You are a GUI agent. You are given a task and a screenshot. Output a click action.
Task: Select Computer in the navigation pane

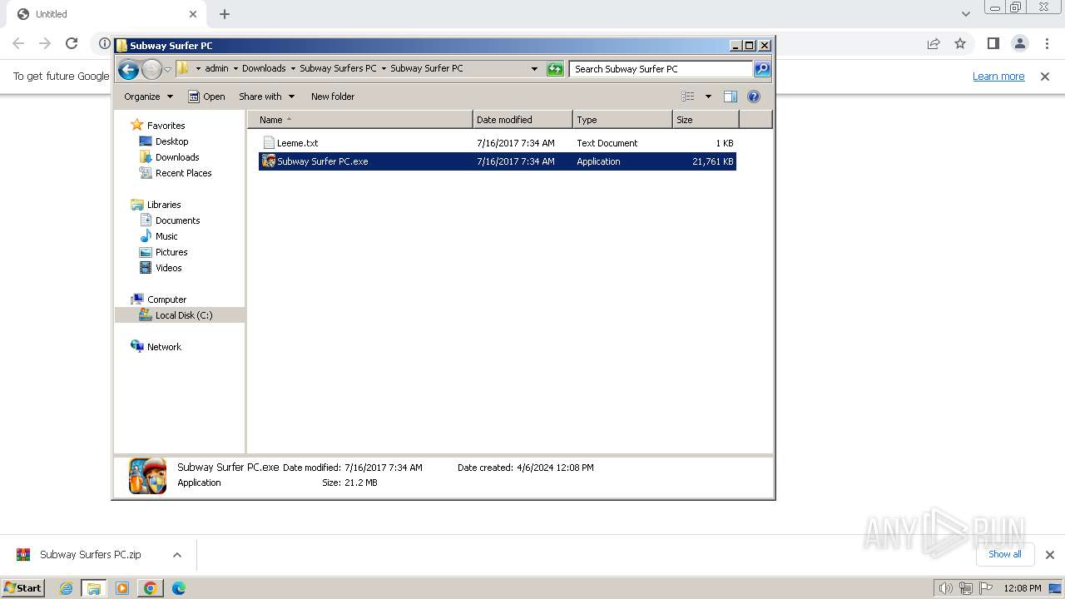pos(166,299)
